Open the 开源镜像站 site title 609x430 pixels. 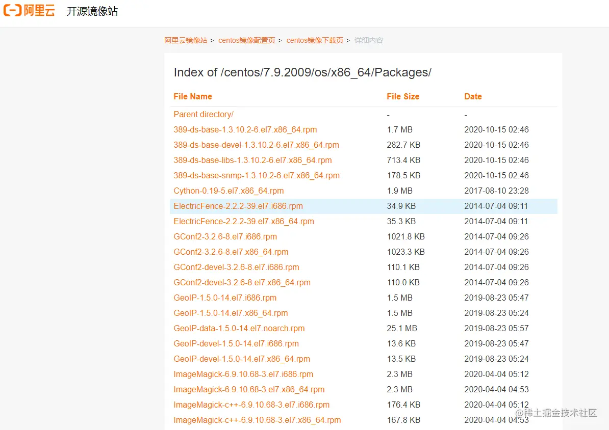tap(92, 11)
